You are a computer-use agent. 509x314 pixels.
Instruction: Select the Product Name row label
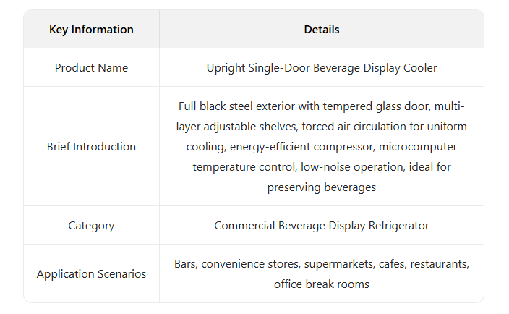pos(91,68)
